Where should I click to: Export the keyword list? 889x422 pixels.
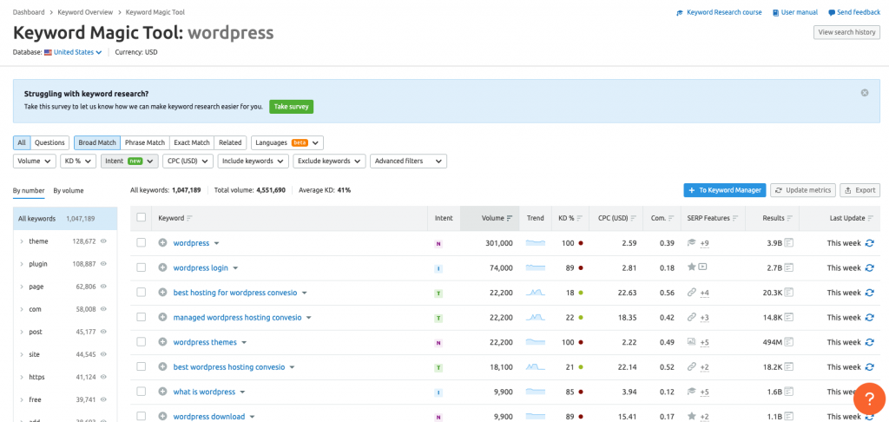[860, 190]
